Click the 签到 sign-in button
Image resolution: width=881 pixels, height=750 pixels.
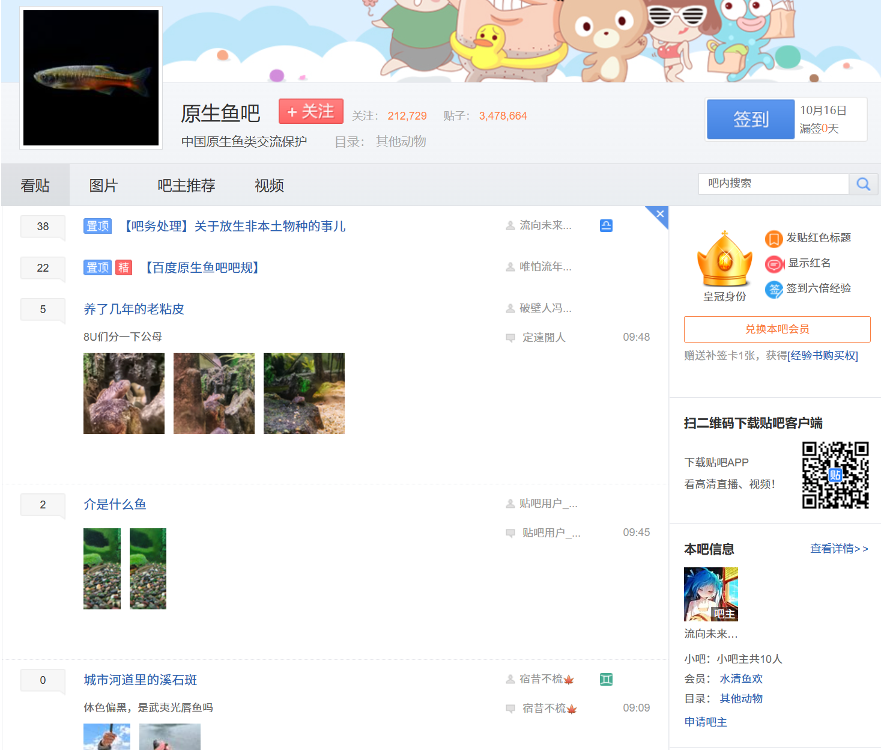pyautogui.click(x=750, y=119)
